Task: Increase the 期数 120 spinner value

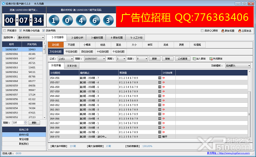Action: coord(25,122)
